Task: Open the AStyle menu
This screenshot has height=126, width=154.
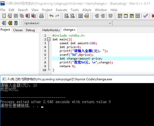Action: click(87, 10)
